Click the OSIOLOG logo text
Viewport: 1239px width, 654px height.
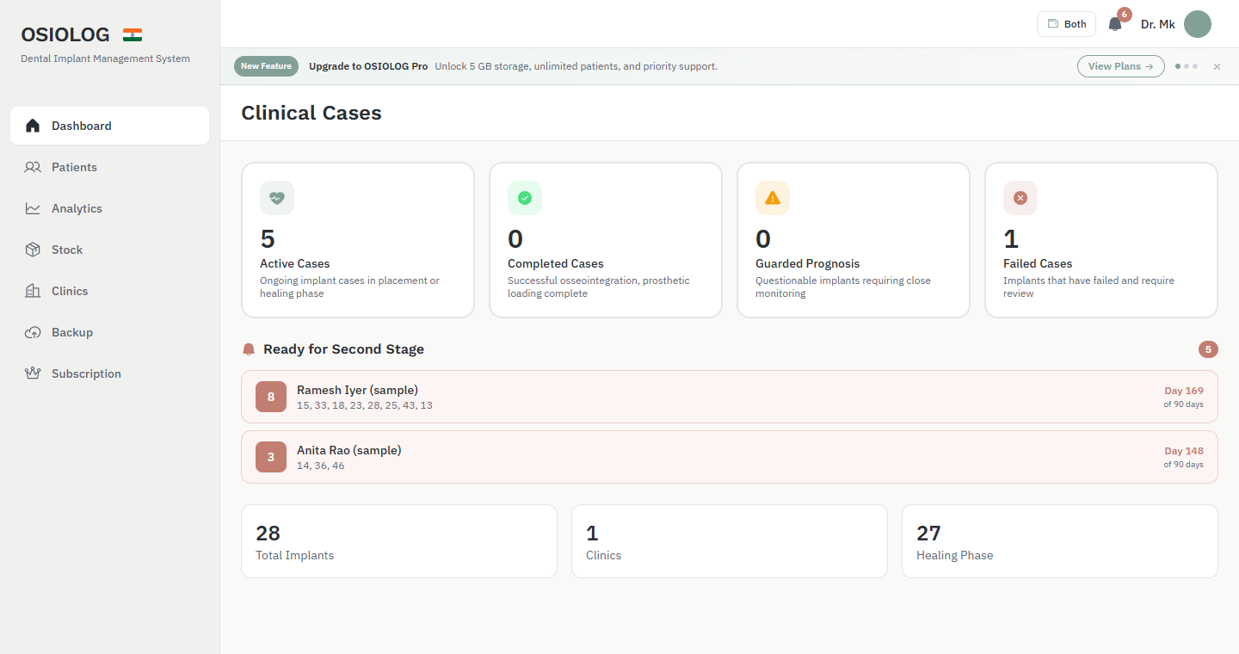tap(65, 35)
